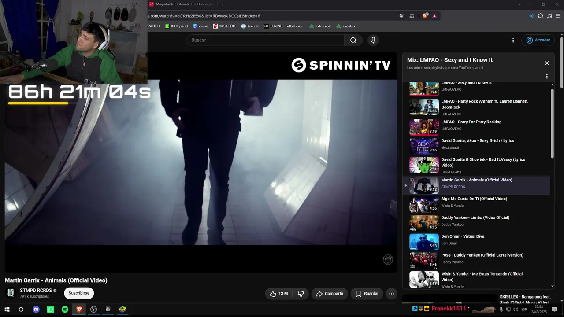Open BlueStacks from the taskbar
The width and height of the screenshot is (564, 317).
click(122, 310)
